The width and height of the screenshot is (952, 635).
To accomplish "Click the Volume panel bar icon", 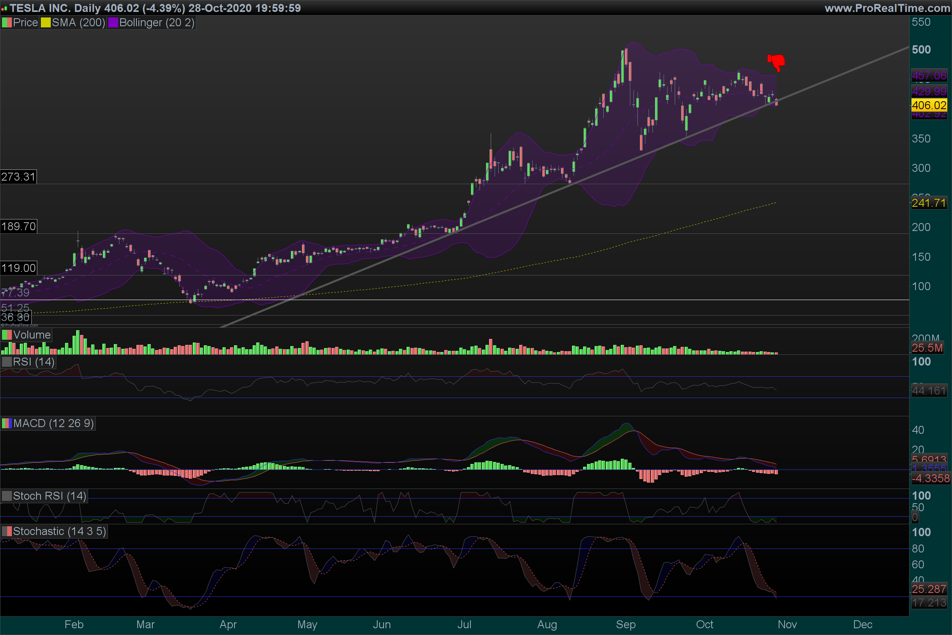I will 7,335.
